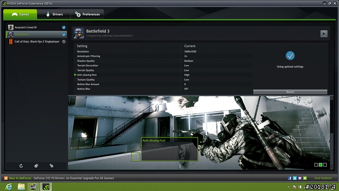Click the RSS feed icon
The image size is (339, 191).
[6, 178]
